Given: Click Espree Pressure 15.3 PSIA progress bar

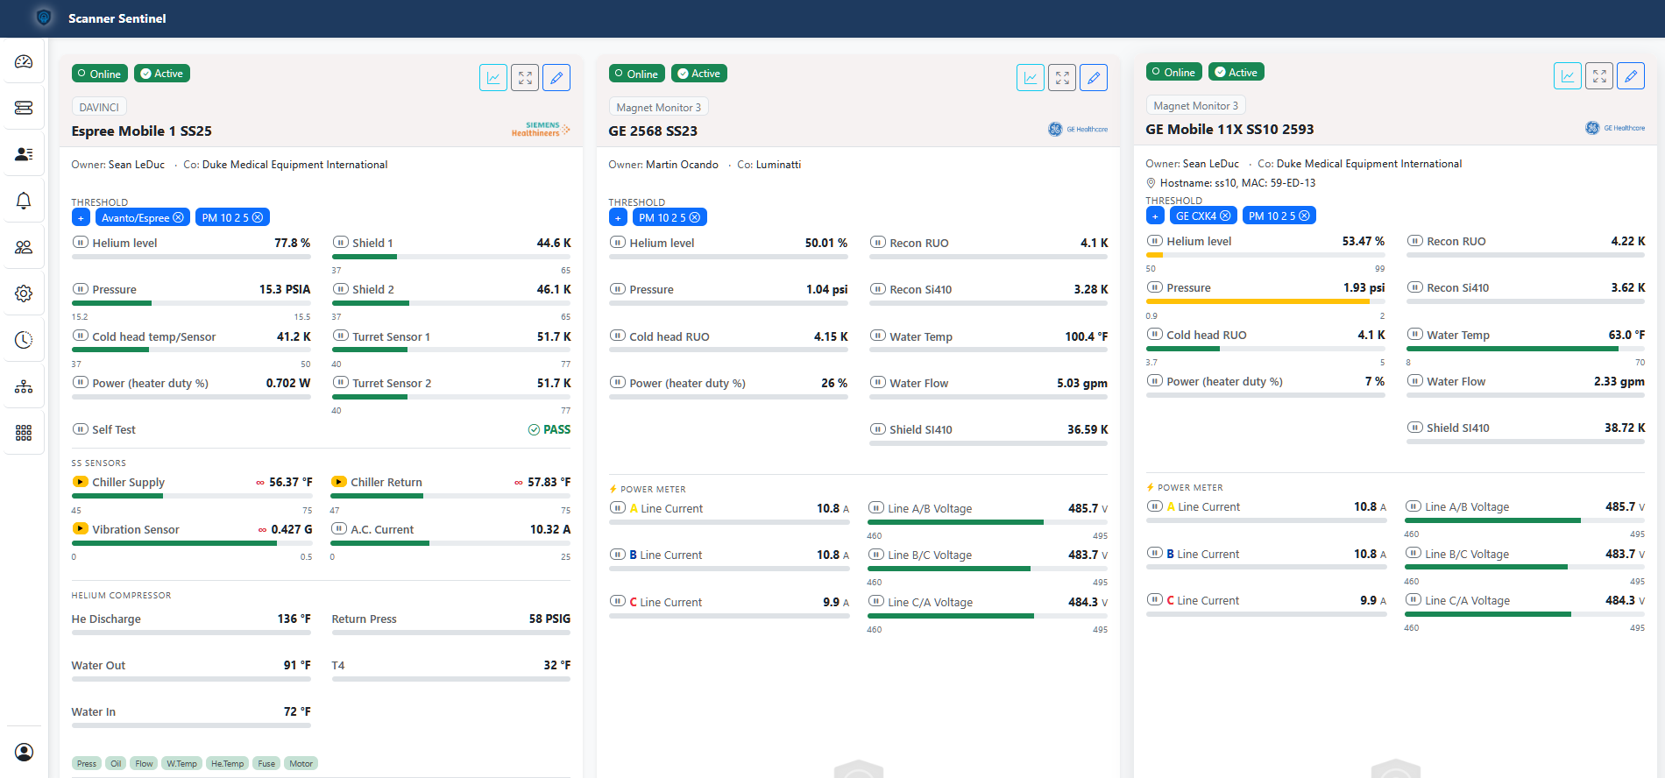Looking at the screenshot, I should point(191,303).
